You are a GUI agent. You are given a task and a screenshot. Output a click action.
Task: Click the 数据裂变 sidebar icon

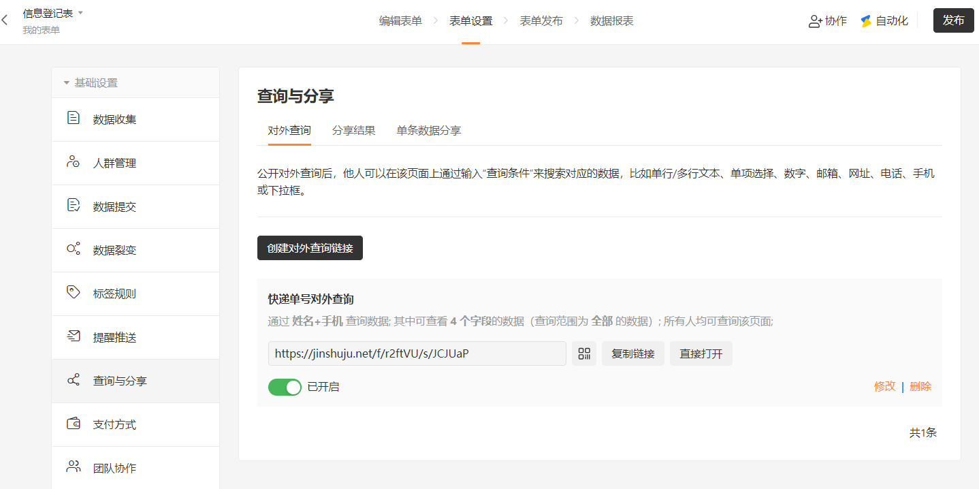tap(73, 249)
